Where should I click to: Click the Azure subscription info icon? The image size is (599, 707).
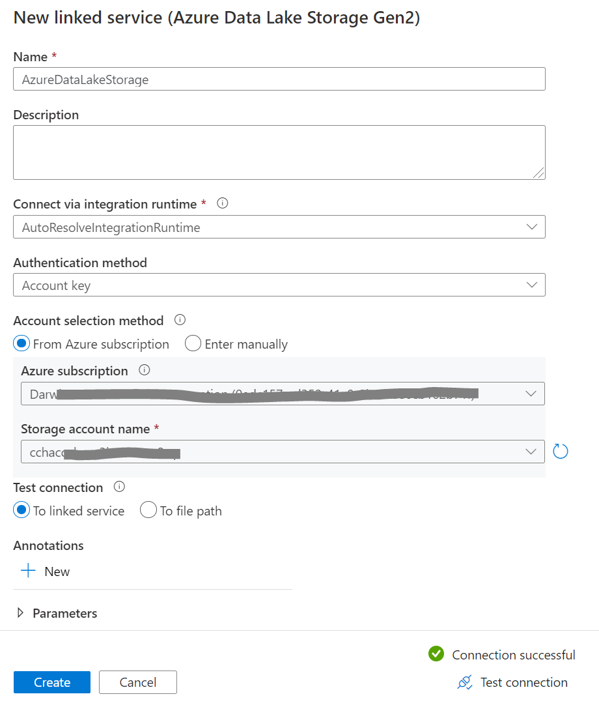point(145,370)
